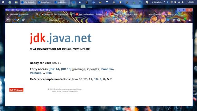Screen dimensions: 197x111
Task: Open the Edit menu
Action: 12,10
